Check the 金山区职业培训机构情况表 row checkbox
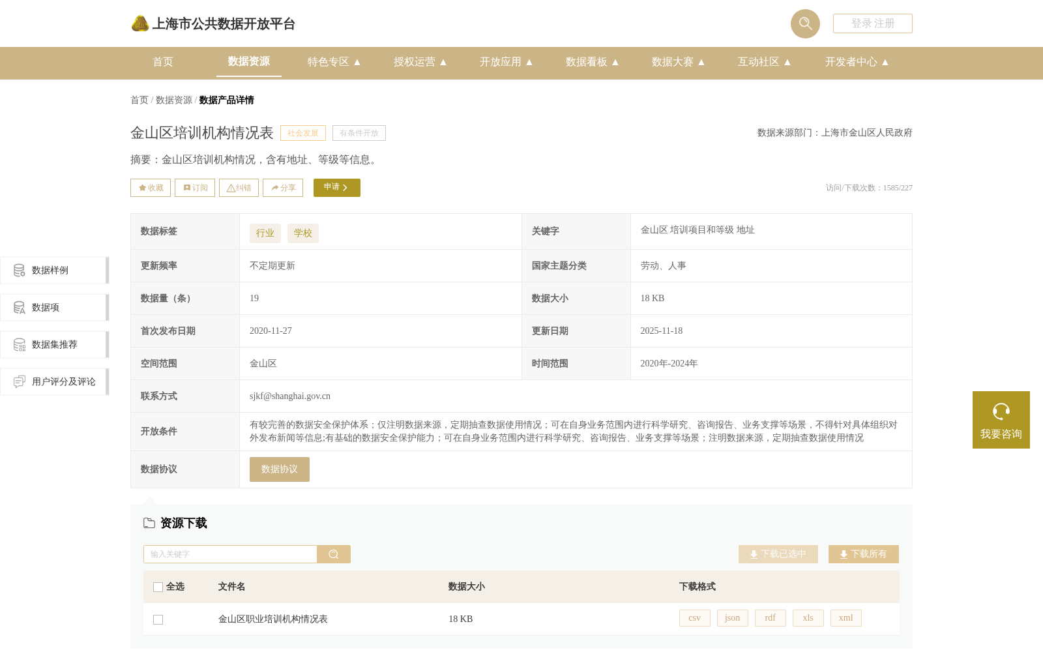 (x=158, y=619)
